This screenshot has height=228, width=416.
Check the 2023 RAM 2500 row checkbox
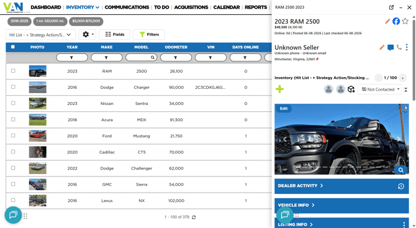(x=13, y=71)
